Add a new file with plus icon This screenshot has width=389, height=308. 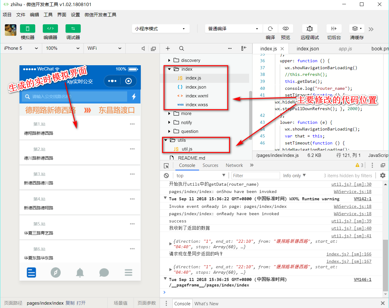pos(168,49)
